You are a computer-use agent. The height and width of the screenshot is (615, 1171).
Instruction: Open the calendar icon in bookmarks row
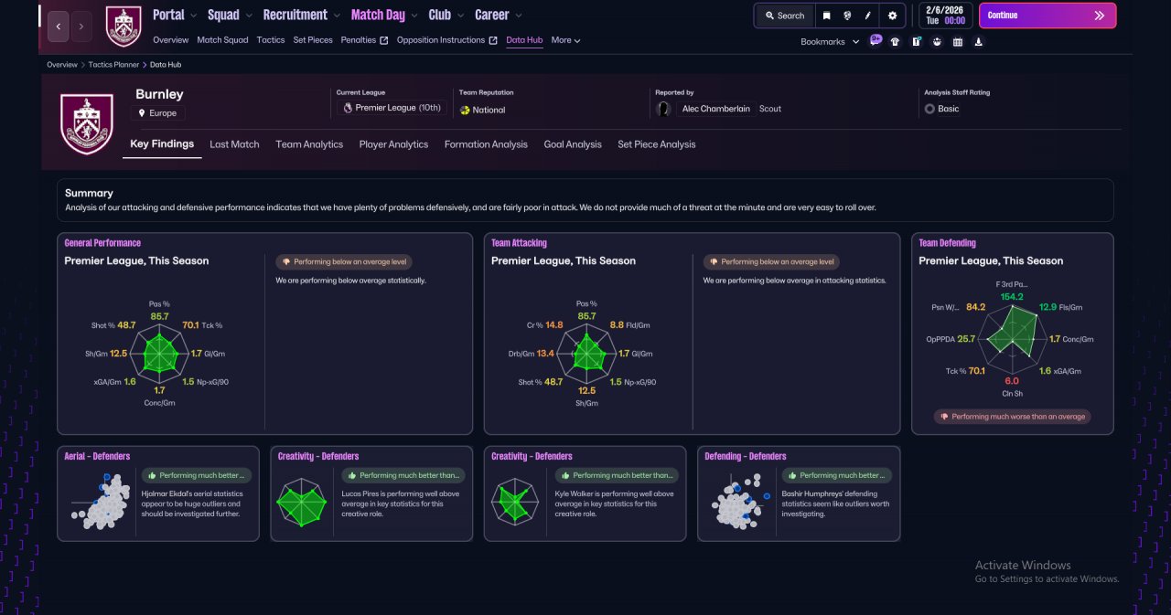click(958, 41)
